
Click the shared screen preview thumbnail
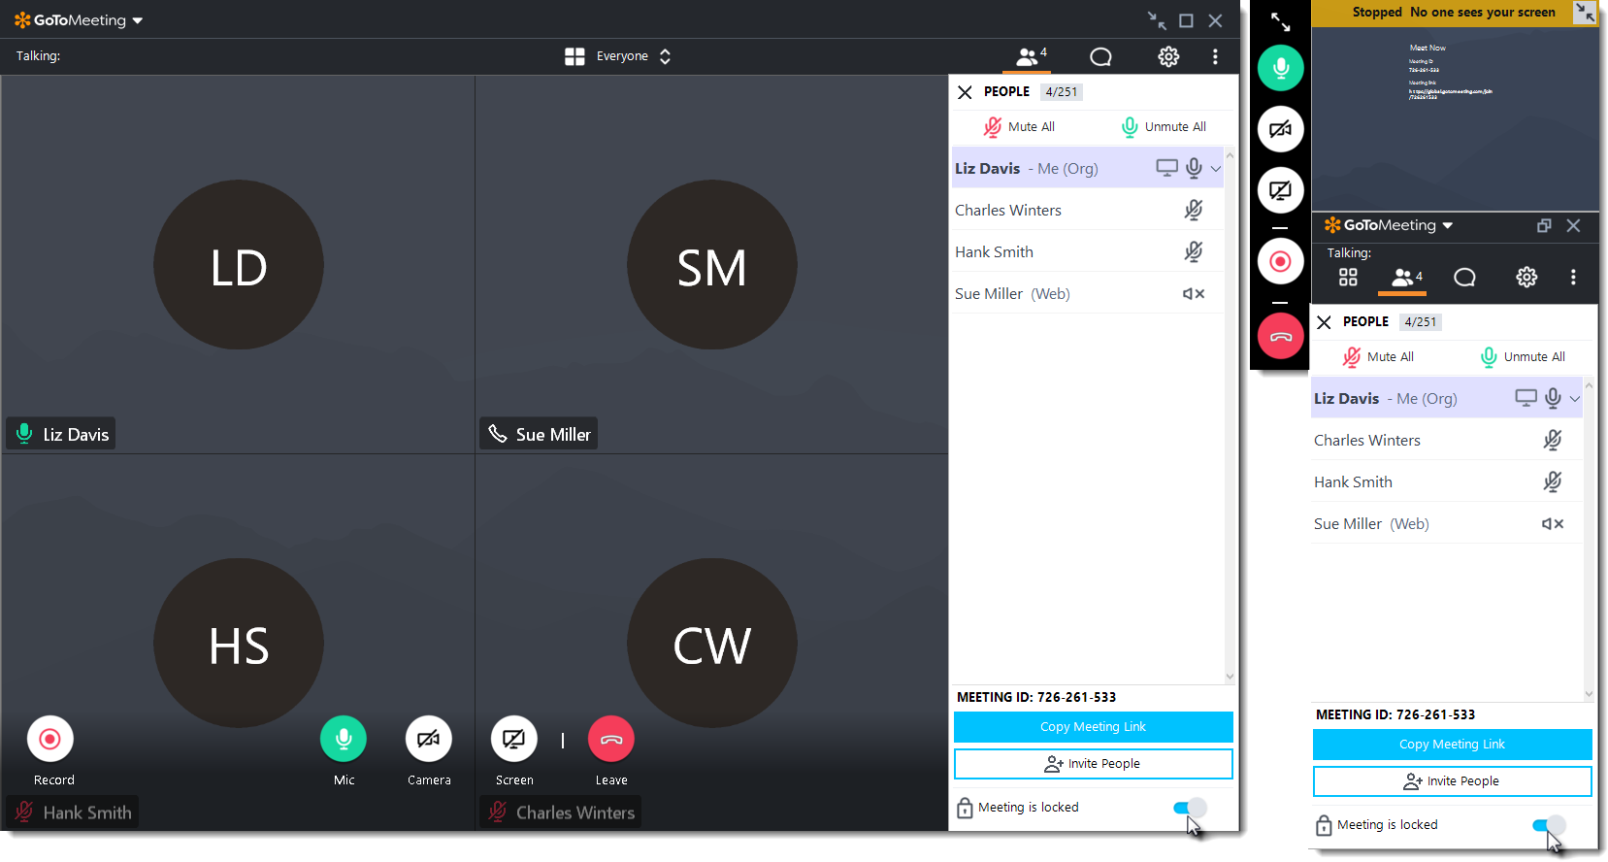coord(1455,118)
